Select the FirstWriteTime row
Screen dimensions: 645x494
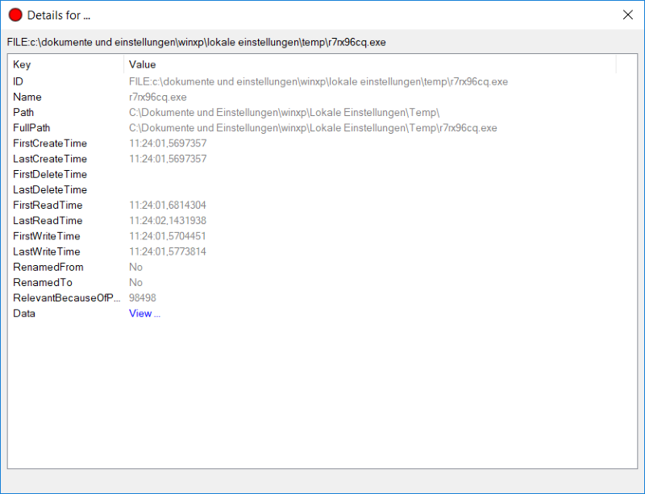[x=46, y=236]
